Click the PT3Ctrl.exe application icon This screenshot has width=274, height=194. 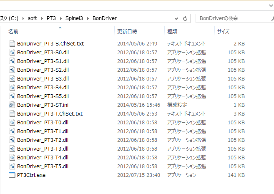click(x=12, y=175)
